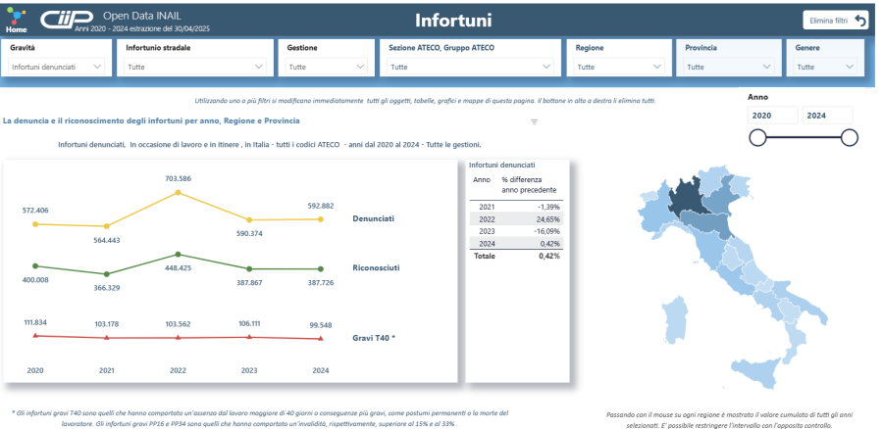Viewport: 883px width, 429px height.
Task: Click the 2024 Gravi T40 red triangle marker
Action: 322,339
